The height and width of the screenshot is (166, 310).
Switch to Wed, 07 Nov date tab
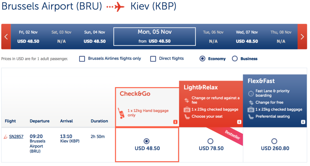point(247,37)
